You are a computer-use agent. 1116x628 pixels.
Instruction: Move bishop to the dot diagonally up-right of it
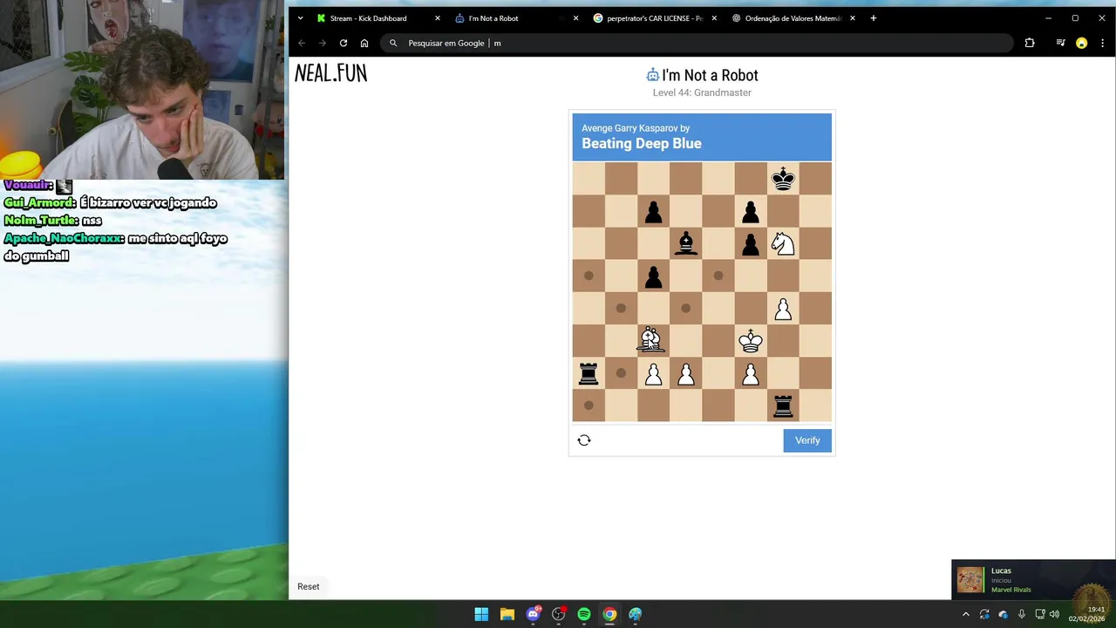(686, 308)
